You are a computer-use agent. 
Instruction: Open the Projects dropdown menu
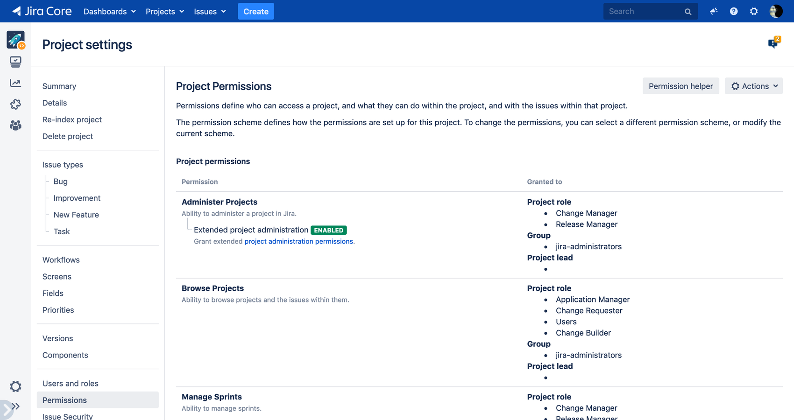tap(165, 11)
